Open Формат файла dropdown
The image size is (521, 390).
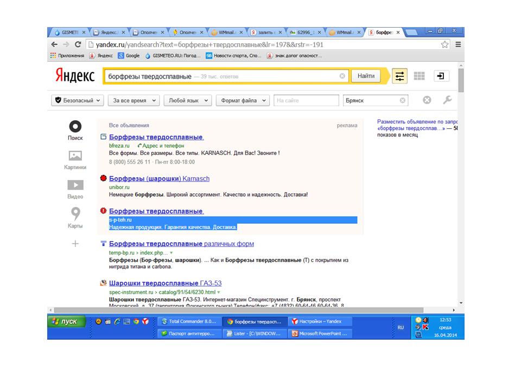pos(243,100)
